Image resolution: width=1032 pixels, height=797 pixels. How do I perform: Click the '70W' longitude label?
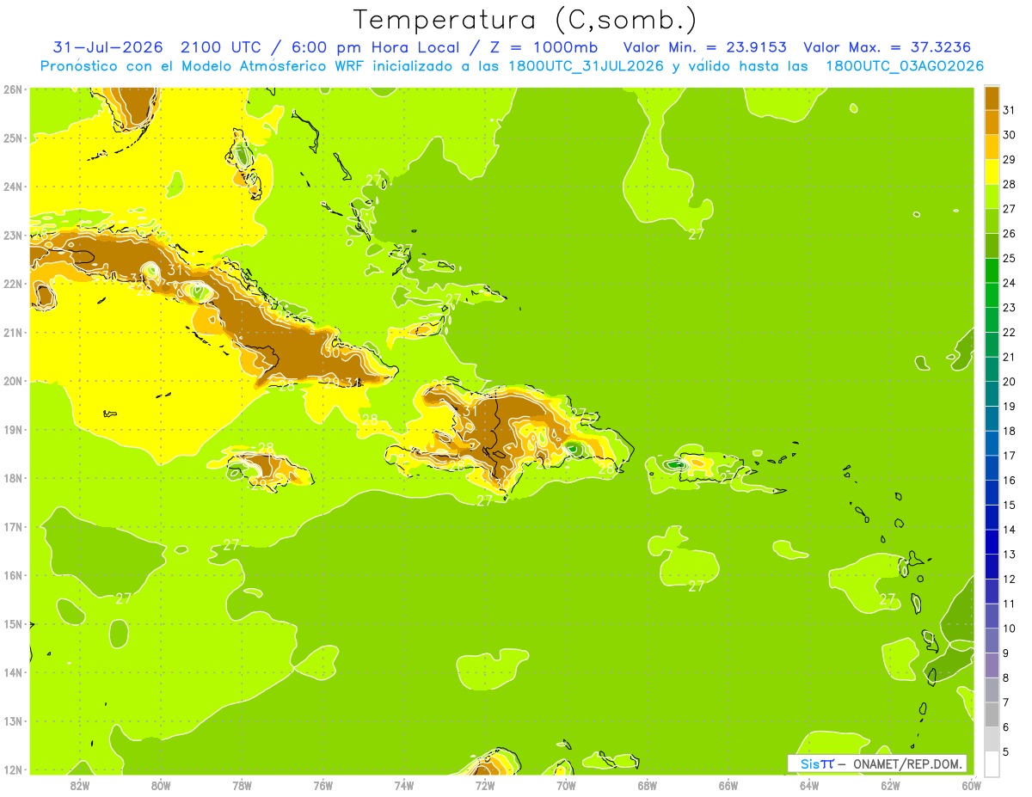(x=566, y=785)
